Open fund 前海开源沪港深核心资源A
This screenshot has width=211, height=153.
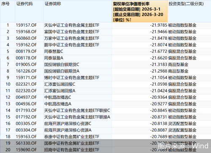click(68, 130)
